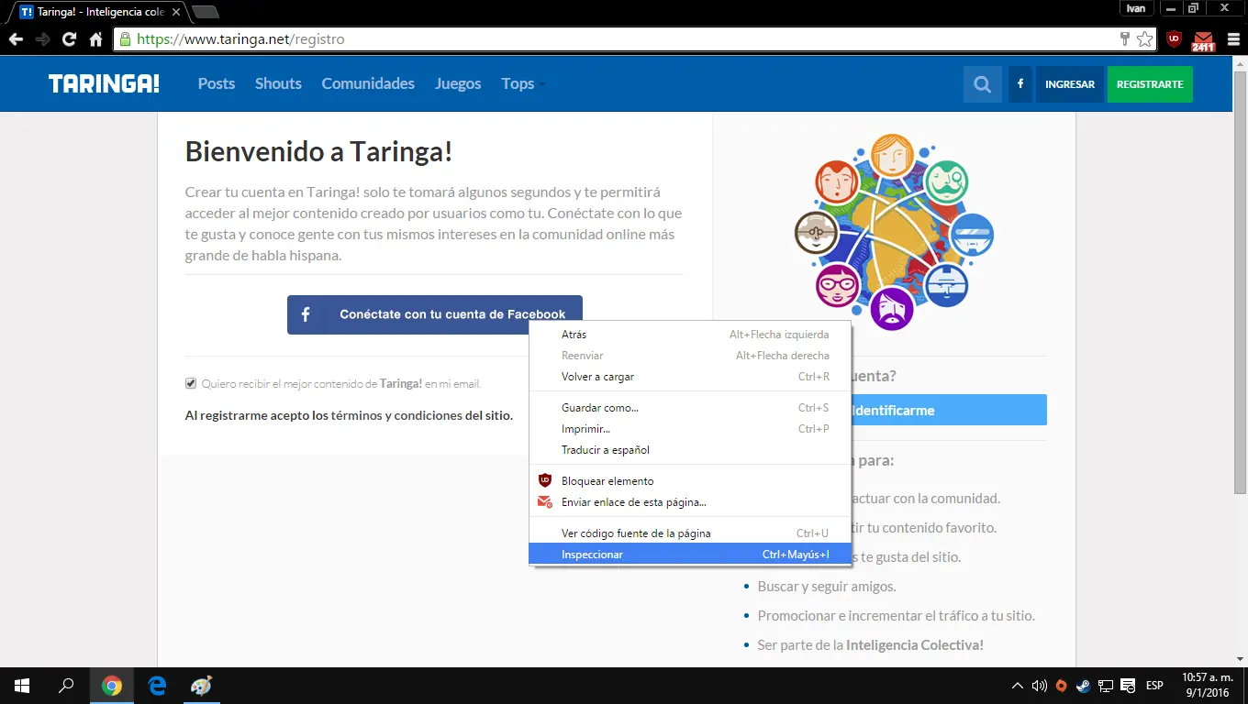Click the Taringa! logo in the header
The height and width of the screenshot is (704, 1248).
pyautogui.click(x=104, y=83)
